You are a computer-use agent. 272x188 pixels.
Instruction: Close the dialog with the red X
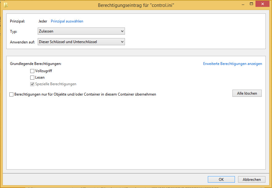(262, 4)
